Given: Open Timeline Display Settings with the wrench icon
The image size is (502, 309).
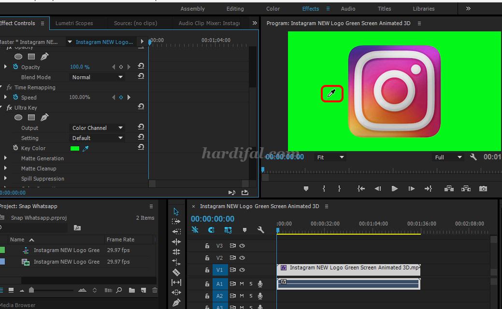Looking at the screenshot, I should pos(260,230).
